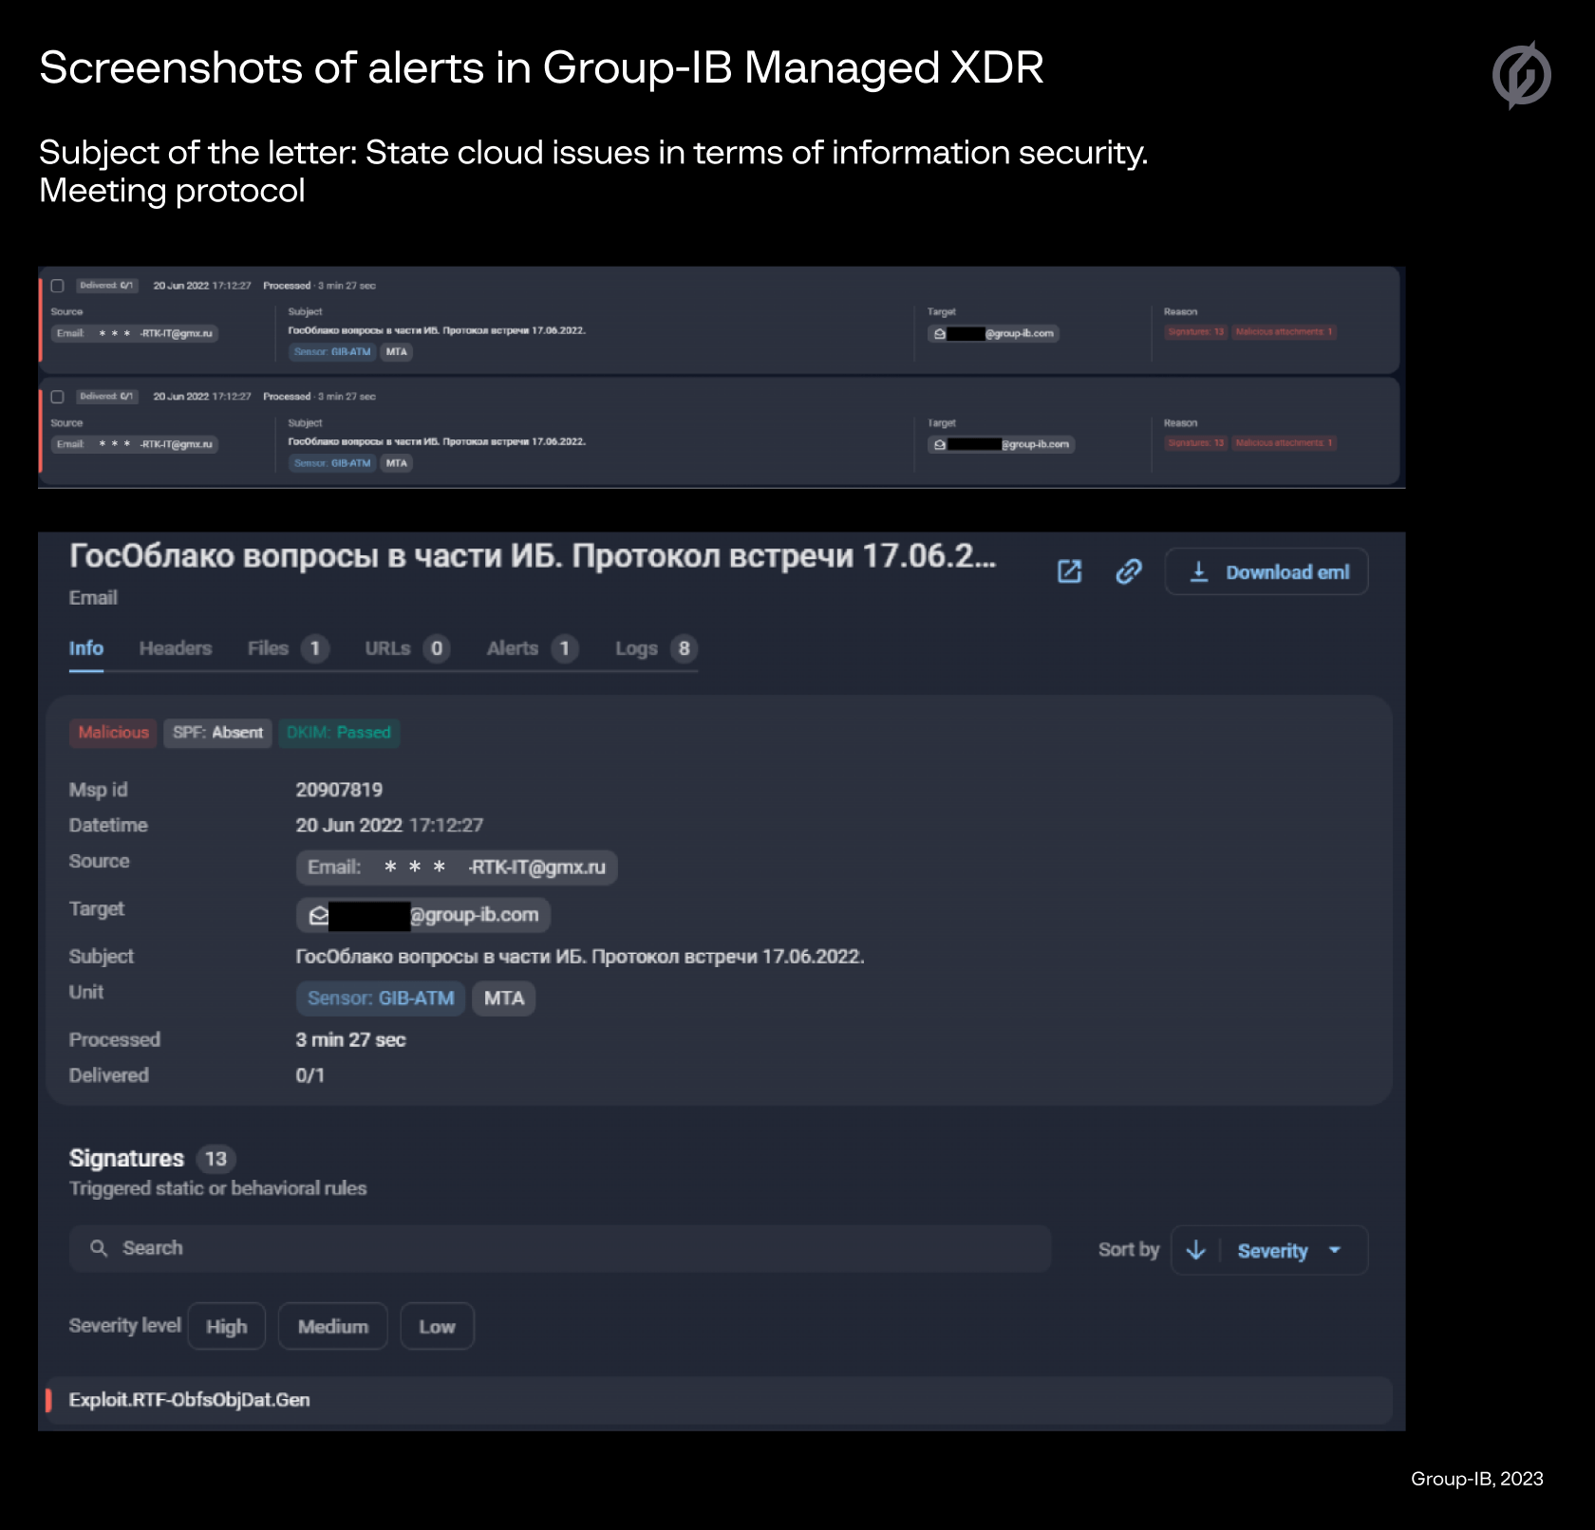Open the Files tab
Screen dimensions: 1595x1530
click(x=288, y=648)
